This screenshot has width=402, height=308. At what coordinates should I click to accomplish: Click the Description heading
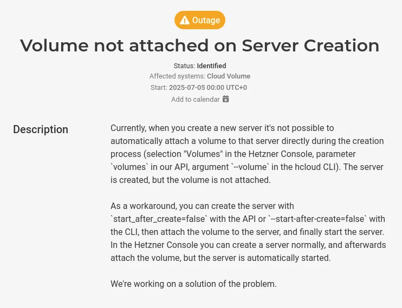(41, 129)
